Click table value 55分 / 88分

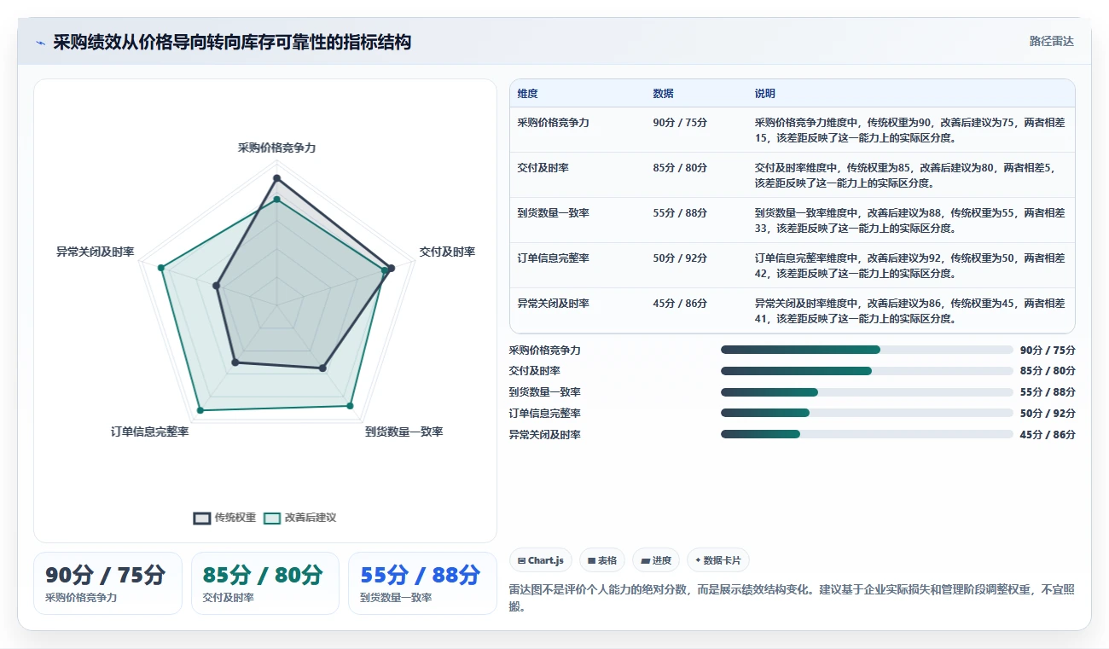(x=680, y=213)
